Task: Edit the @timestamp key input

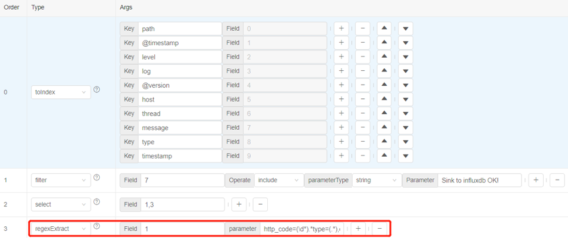Action: [180, 43]
